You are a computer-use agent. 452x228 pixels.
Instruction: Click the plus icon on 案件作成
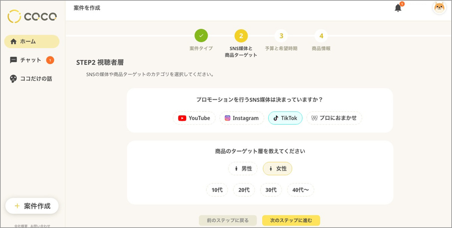point(17,206)
